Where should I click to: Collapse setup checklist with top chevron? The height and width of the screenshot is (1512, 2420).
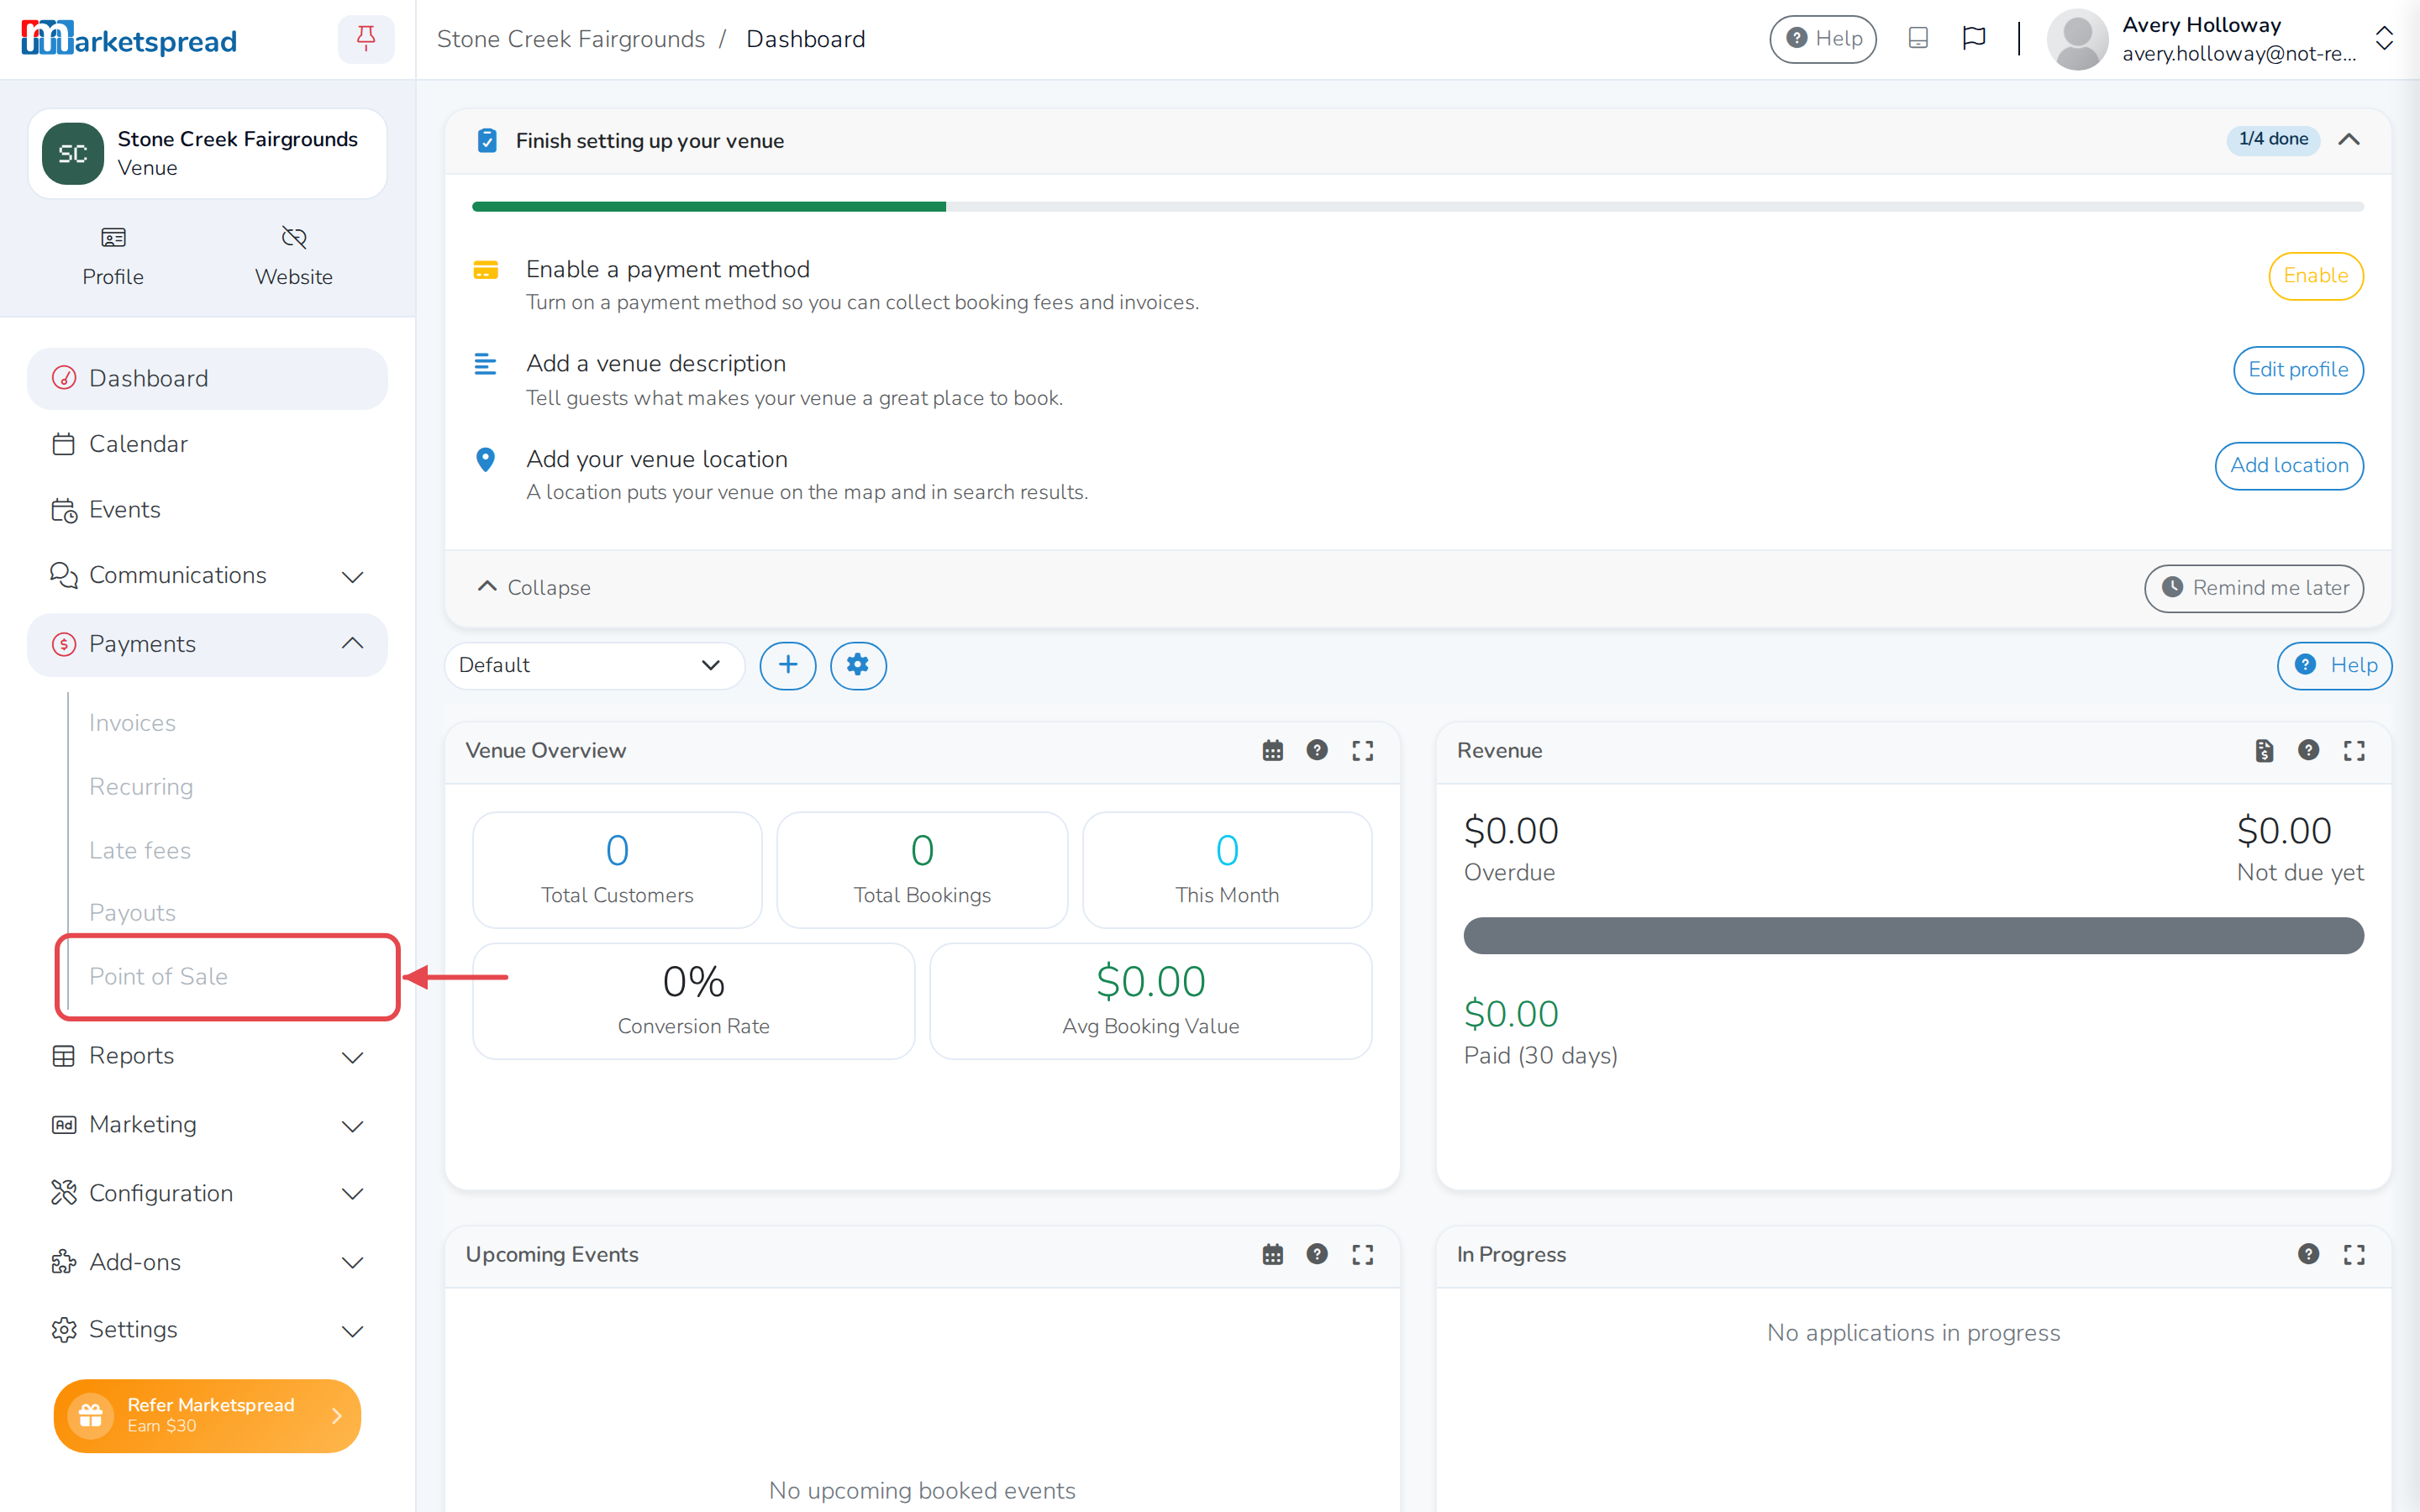(x=2349, y=140)
